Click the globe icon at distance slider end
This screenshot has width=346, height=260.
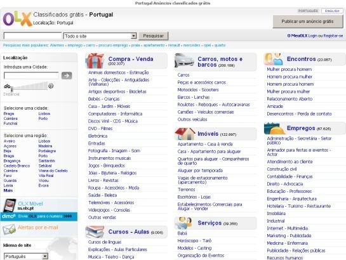[x=51, y=86]
